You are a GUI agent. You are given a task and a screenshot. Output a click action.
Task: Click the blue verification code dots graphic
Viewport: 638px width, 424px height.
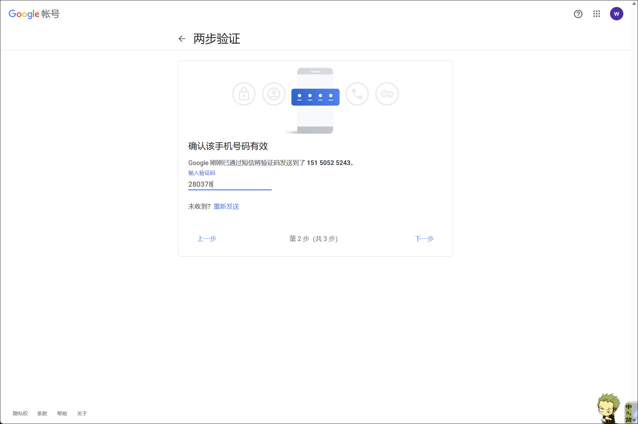(x=315, y=97)
